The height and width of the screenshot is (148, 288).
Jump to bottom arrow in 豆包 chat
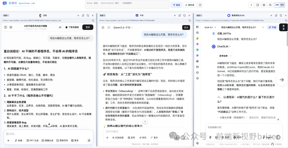(49, 124)
